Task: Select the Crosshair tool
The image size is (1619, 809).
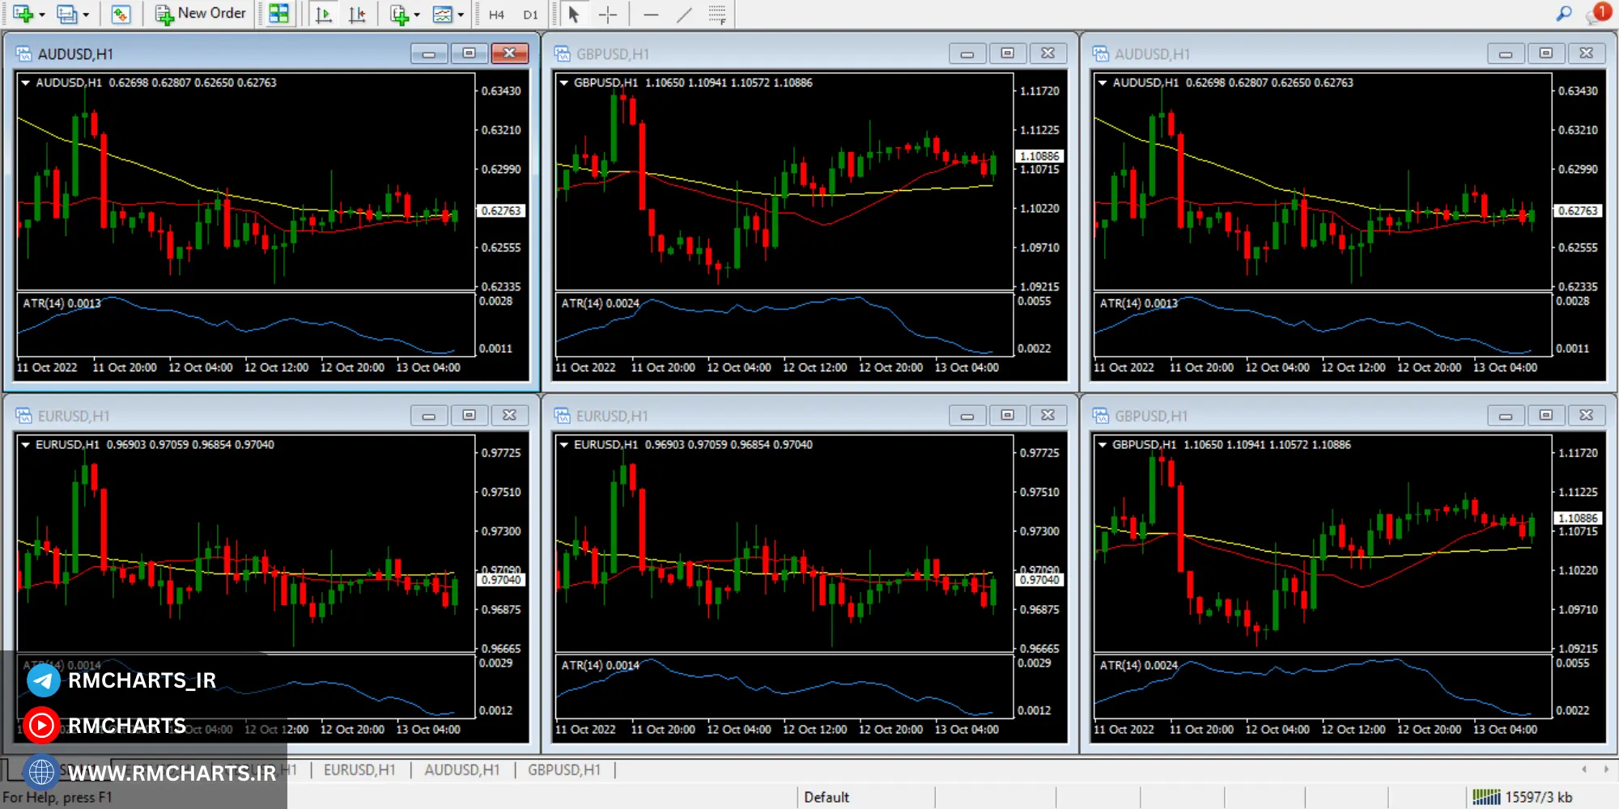Action: pos(607,14)
